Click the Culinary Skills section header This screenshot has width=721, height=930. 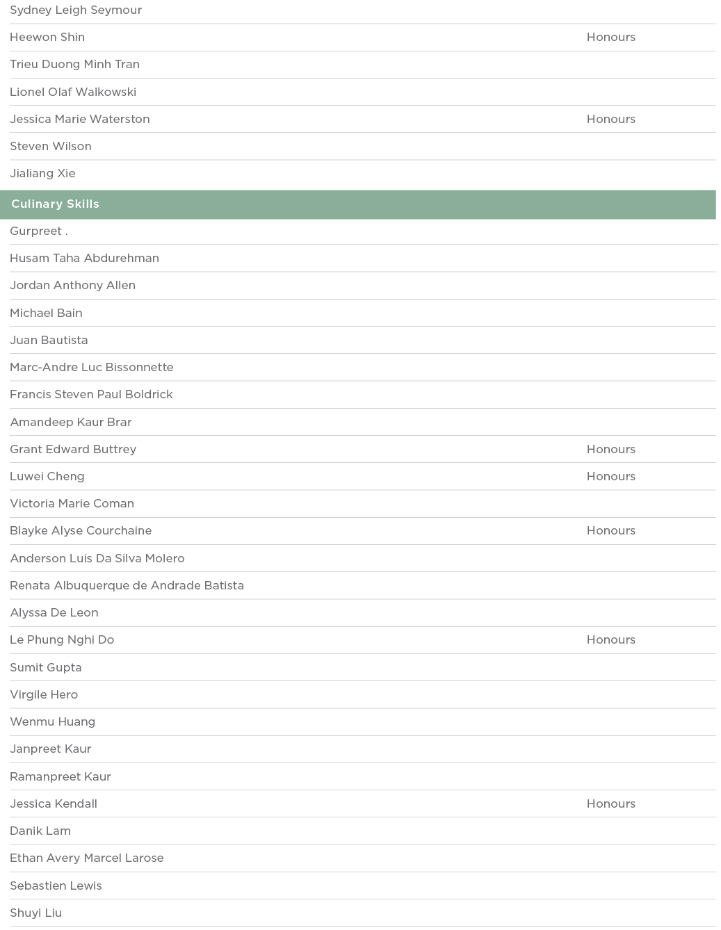click(x=56, y=204)
